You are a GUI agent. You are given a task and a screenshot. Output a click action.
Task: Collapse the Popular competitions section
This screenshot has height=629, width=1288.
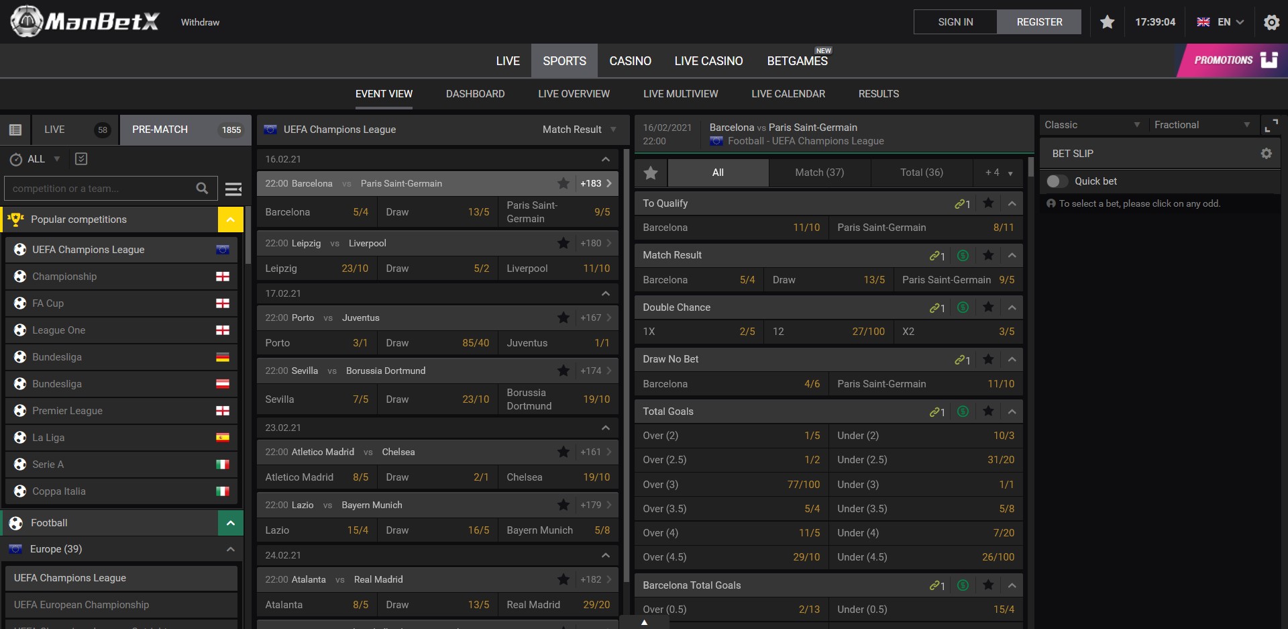[230, 220]
